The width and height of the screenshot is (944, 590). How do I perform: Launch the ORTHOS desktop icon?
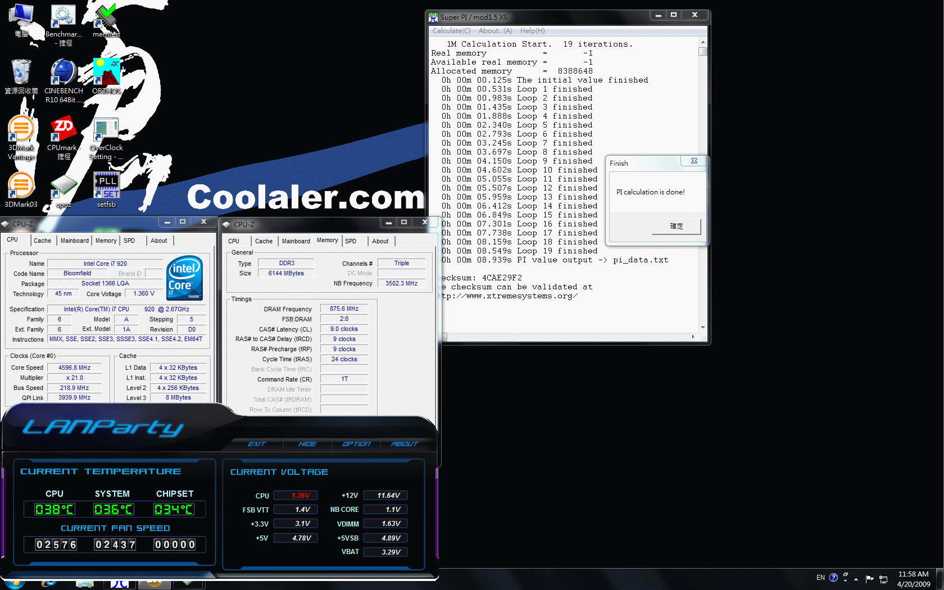[x=106, y=76]
